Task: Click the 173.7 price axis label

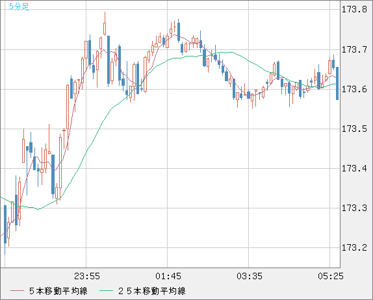Action: pos(354,50)
